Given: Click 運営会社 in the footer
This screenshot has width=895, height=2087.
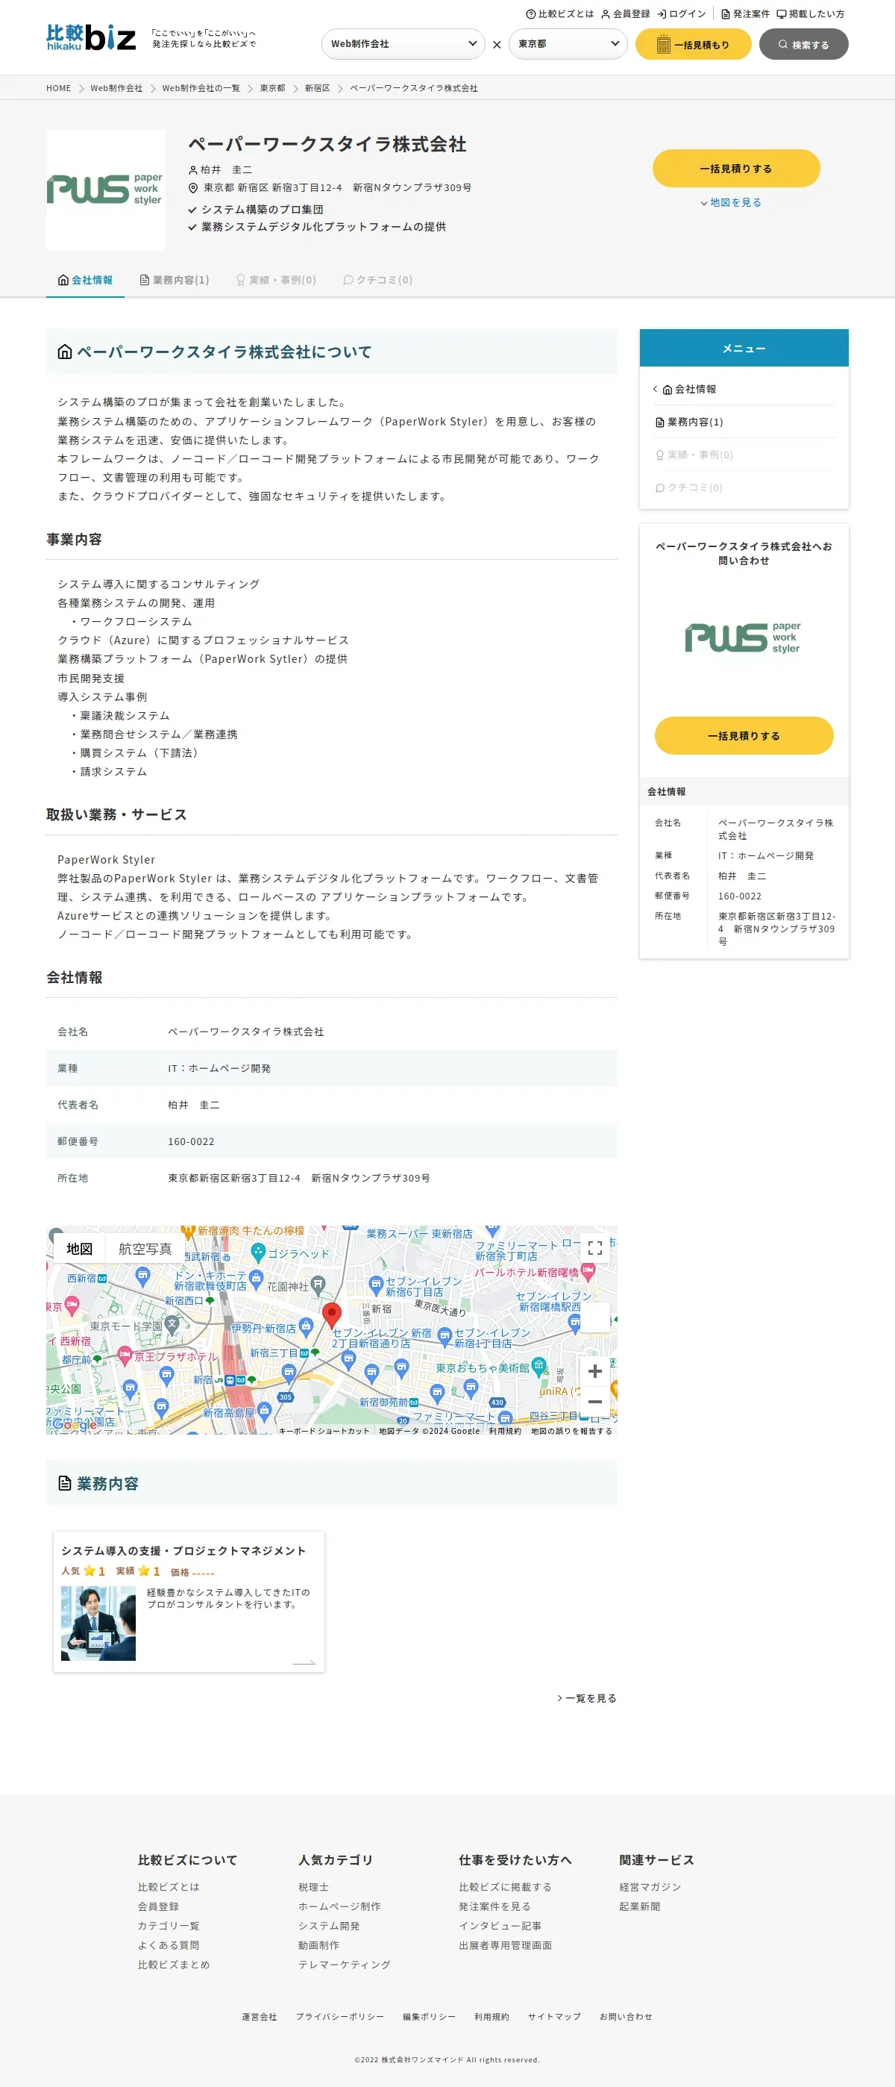Looking at the screenshot, I should pyautogui.click(x=259, y=2017).
